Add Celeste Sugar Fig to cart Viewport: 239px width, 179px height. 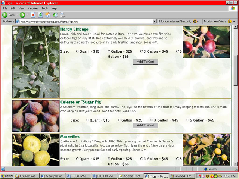click(x=145, y=125)
